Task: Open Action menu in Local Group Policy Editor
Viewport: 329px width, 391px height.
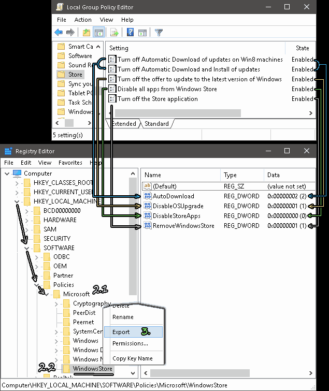Action: (83, 20)
